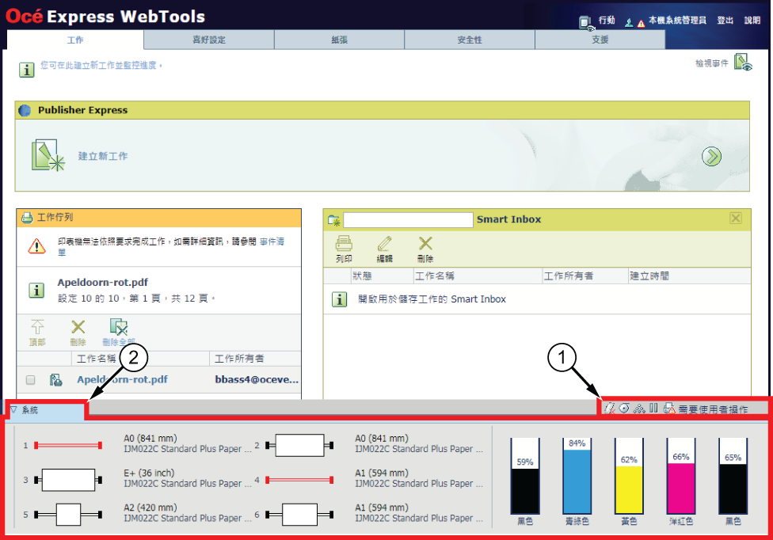Click the 編輯 pencil icon in Smart Inbox
This screenshot has height=540, width=773.
385,243
